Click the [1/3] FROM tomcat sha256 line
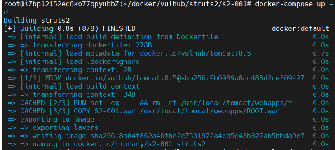Screen dimensions: 335x150 tap(162, 78)
